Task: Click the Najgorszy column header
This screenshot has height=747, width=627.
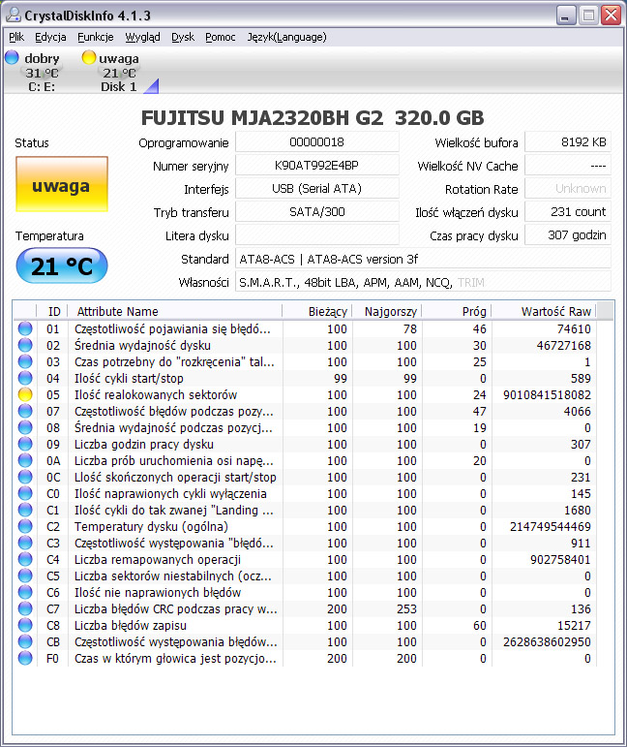Action: [x=387, y=312]
